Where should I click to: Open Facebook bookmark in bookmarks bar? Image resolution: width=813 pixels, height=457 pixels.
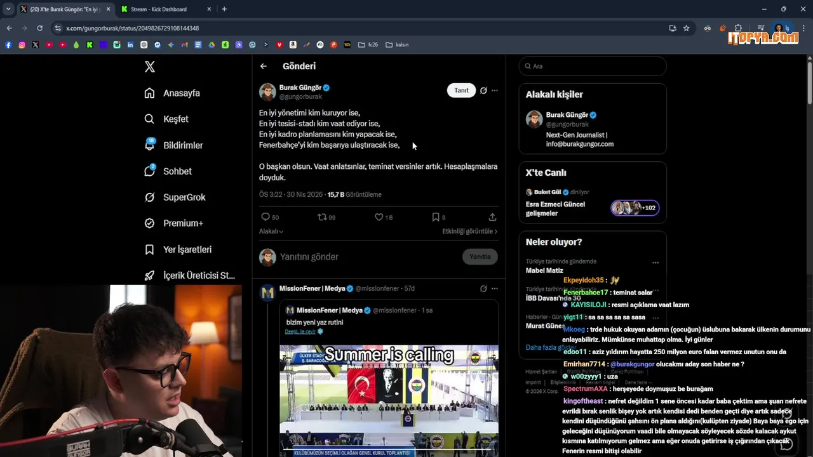[x=8, y=44]
